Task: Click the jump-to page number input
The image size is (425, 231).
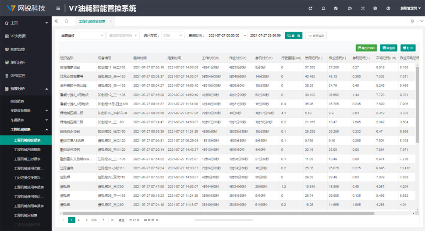Action: coord(103,220)
